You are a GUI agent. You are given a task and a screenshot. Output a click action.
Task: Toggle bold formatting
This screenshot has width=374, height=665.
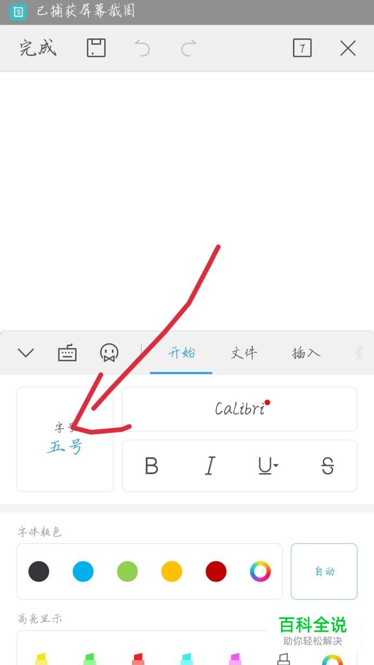click(152, 465)
